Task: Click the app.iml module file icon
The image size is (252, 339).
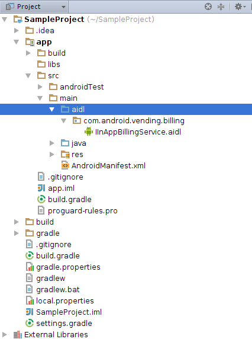Action: point(41,188)
